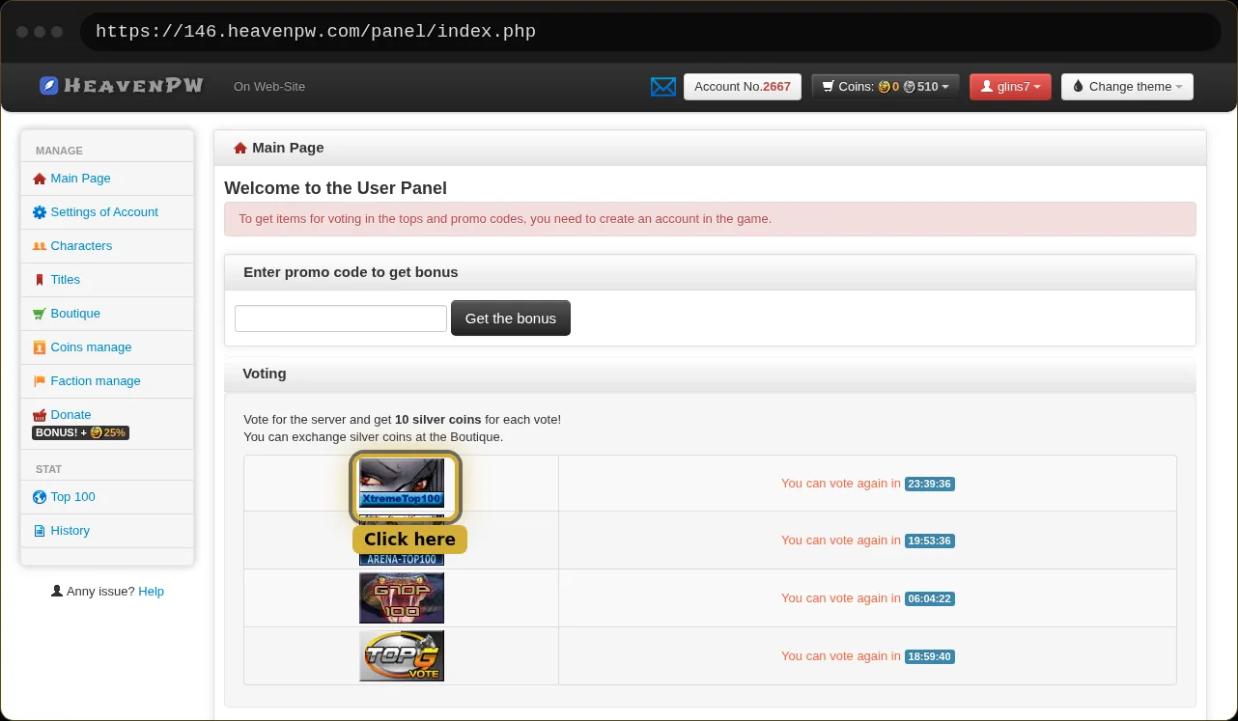Click the BONUS! +25% badge
The height and width of the screenshot is (721, 1238).
pyautogui.click(x=80, y=432)
